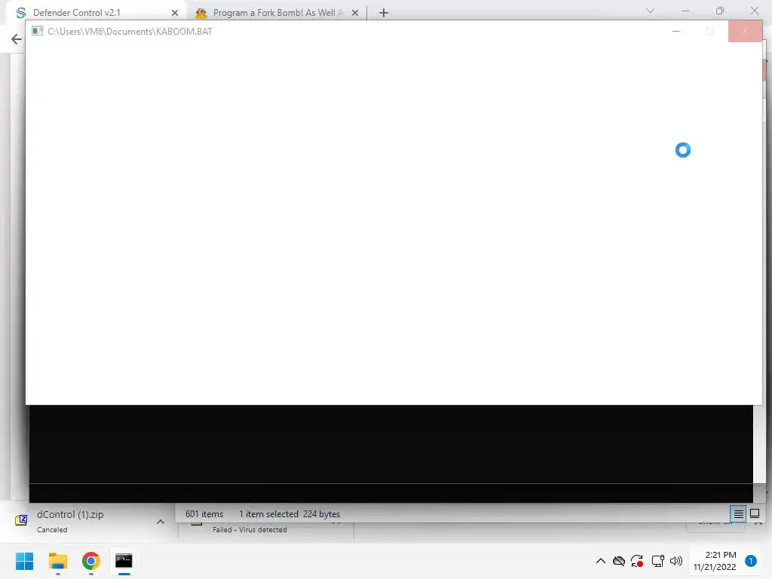Restore the Chrome browser window

click(x=720, y=11)
